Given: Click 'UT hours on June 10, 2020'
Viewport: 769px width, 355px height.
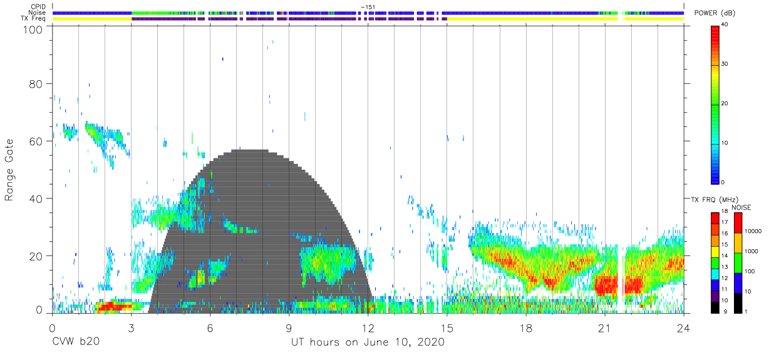Looking at the screenshot, I should 368,342.
